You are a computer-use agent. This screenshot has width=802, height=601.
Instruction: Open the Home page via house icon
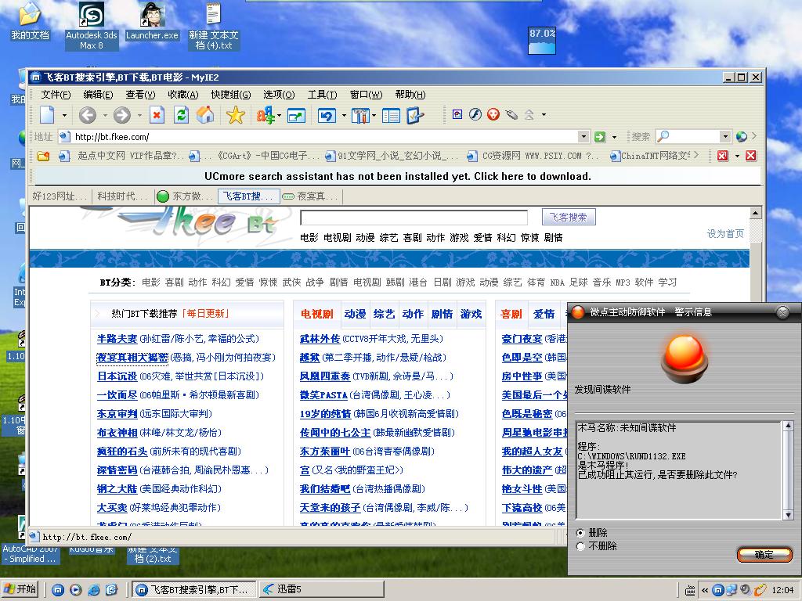[206, 115]
